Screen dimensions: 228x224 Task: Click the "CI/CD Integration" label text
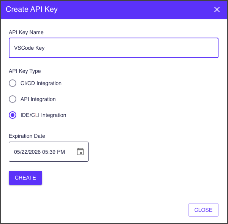click(41, 83)
